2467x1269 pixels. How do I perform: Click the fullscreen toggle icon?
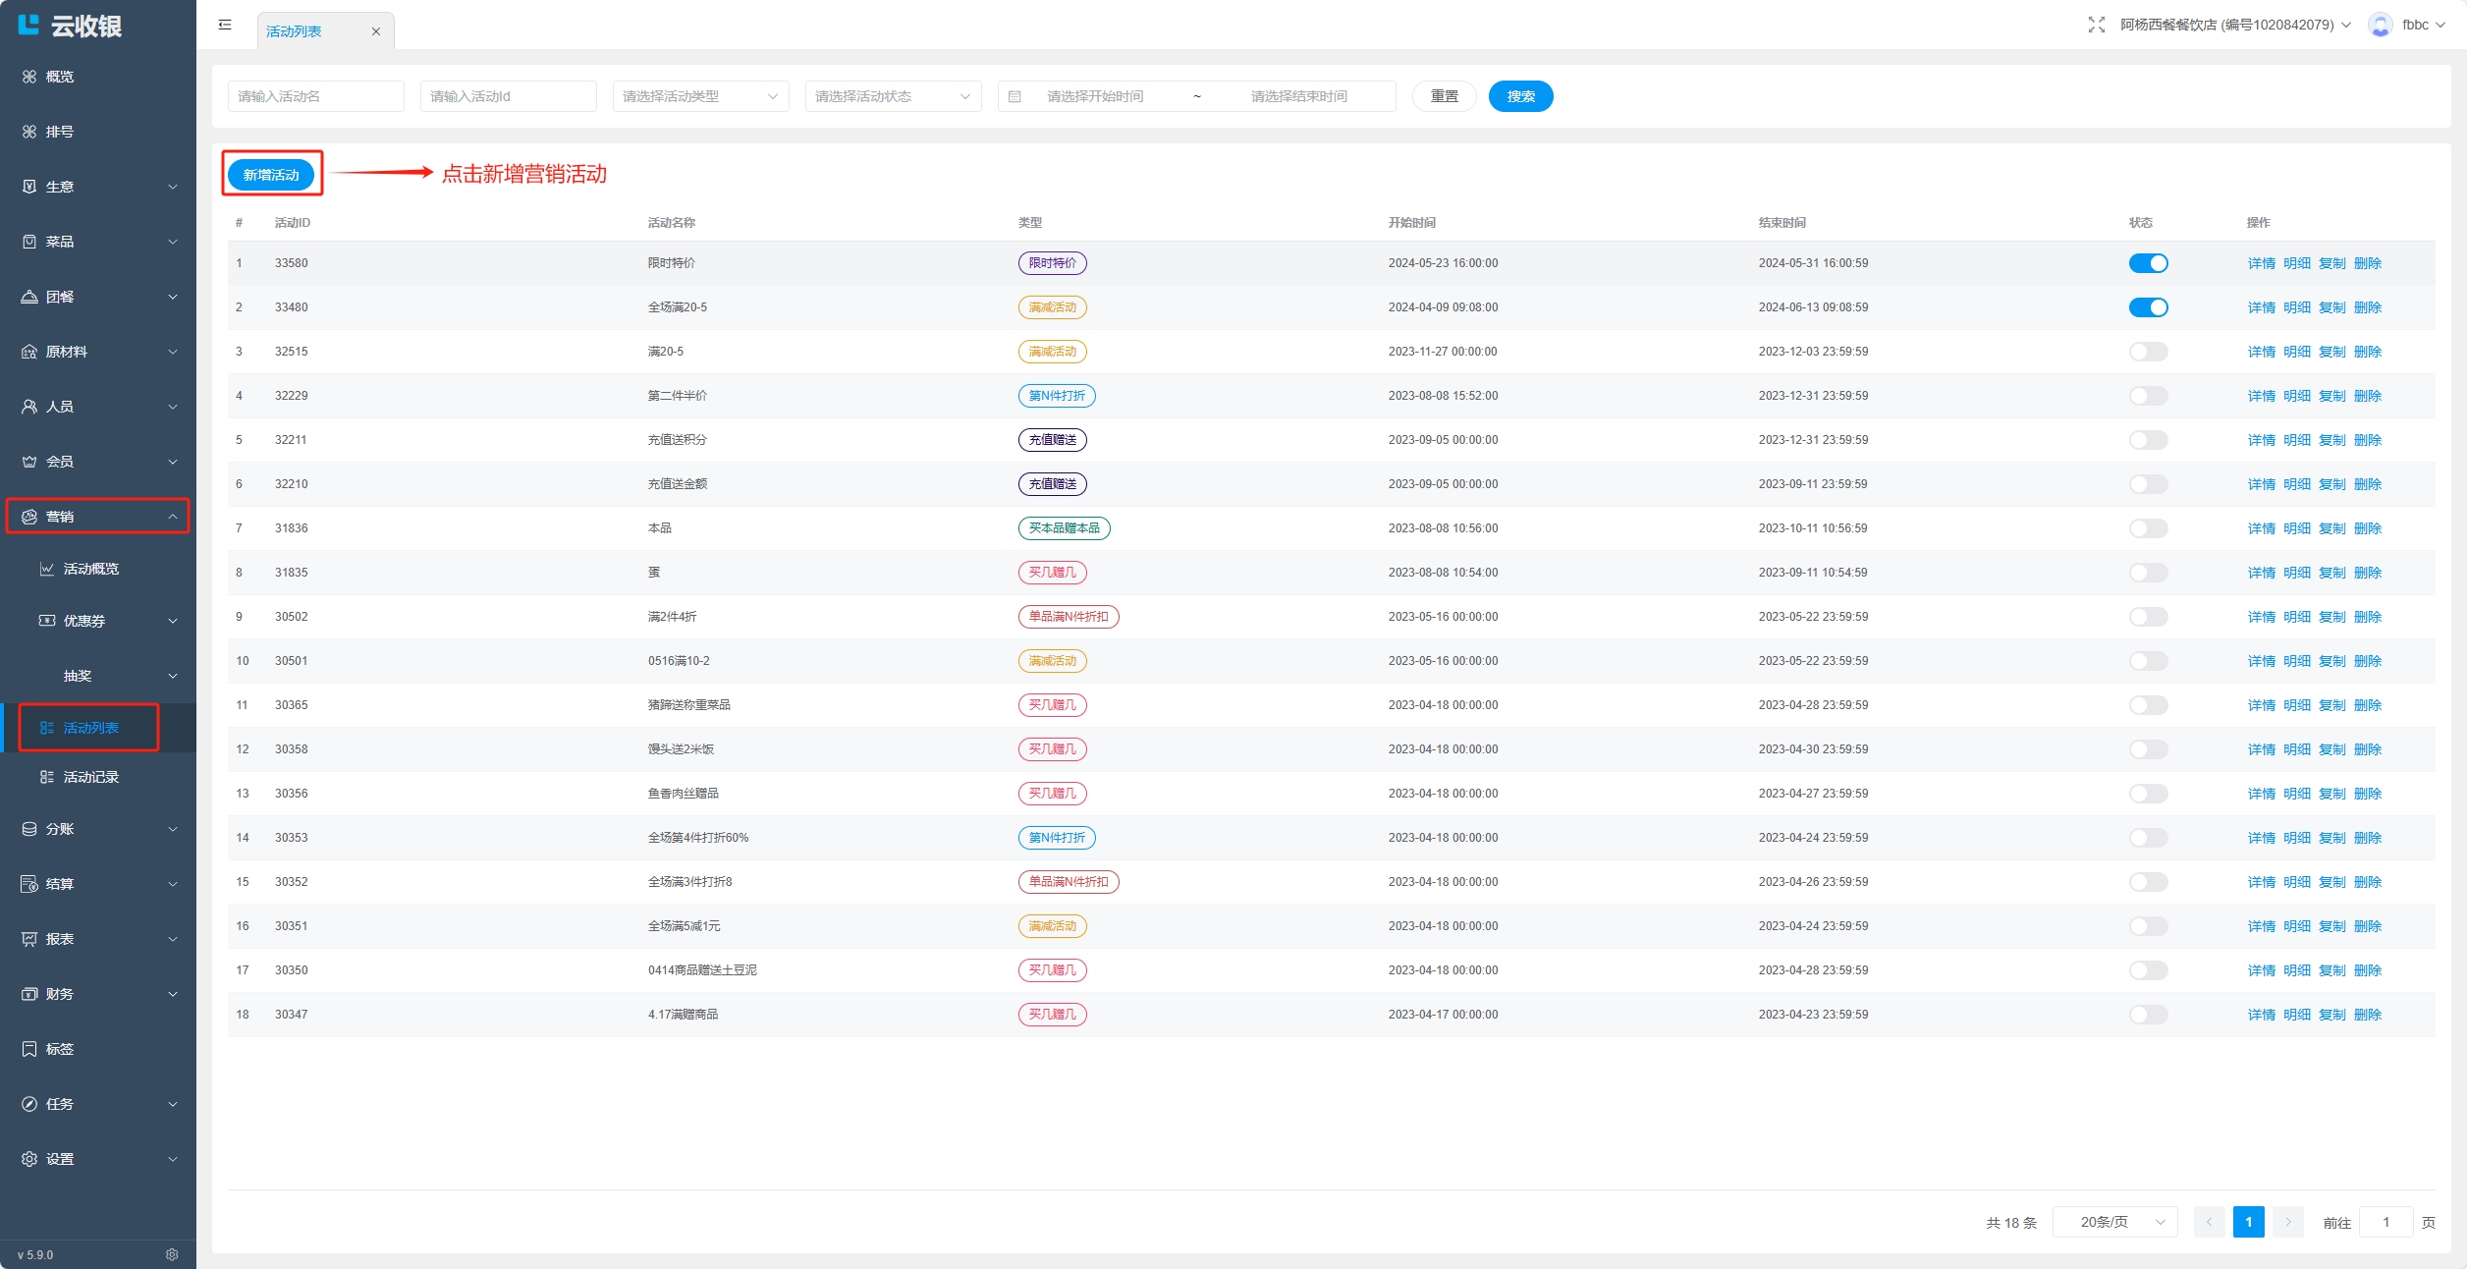click(x=2096, y=25)
